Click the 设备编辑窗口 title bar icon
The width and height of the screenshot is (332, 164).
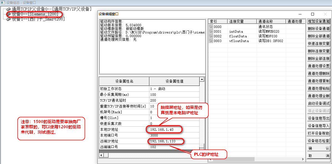point(100,14)
